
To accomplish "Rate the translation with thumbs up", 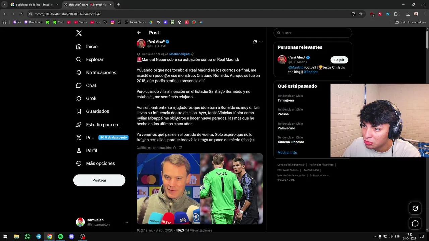I will (174, 148).
